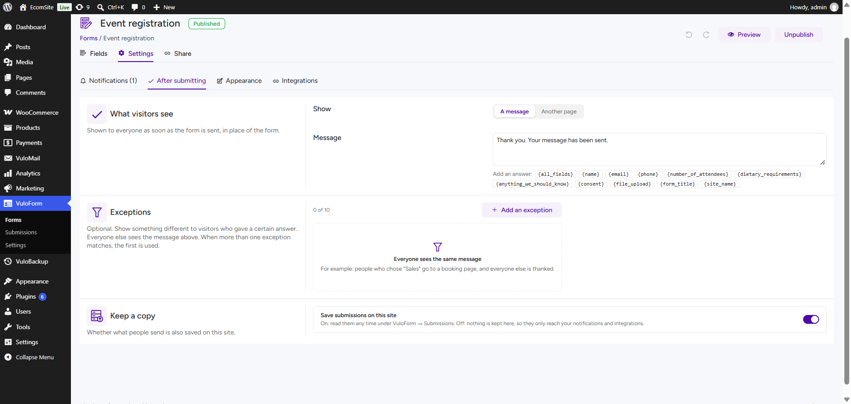Click the Unpublish button
This screenshot has height=404, width=851.
coord(799,35)
